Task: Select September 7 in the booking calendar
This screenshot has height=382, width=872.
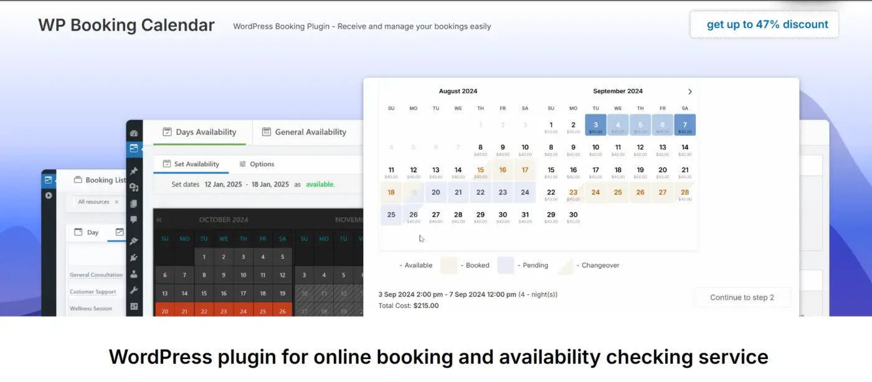Action: point(685,125)
